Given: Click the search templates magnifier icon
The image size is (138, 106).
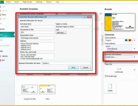Looking at the screenshot, I should (101, 14).
